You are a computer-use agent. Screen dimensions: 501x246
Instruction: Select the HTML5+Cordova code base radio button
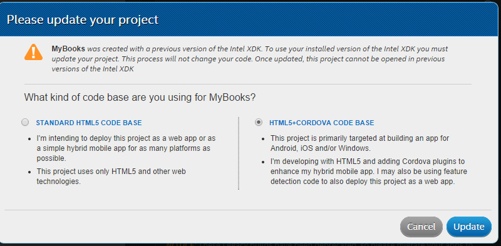pos(259,122)
